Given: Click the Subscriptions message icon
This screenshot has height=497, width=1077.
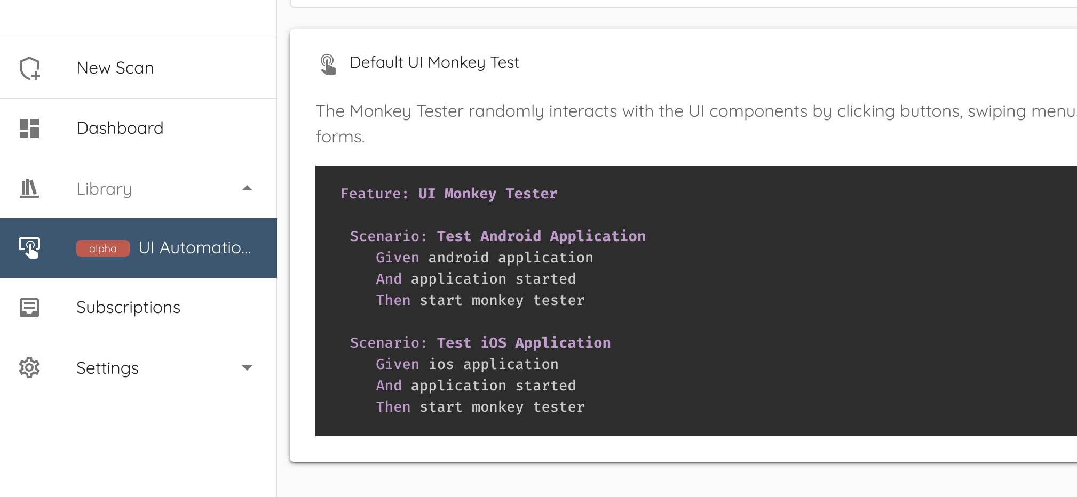Looking at the screenshot, I should [29, 308].
